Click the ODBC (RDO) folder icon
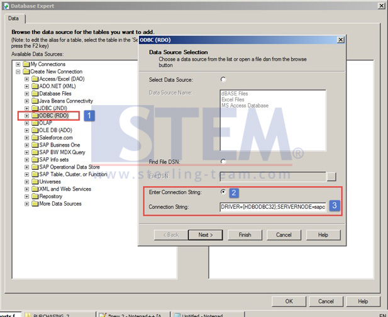Screen dimensions: 388x317 [35, 116]
